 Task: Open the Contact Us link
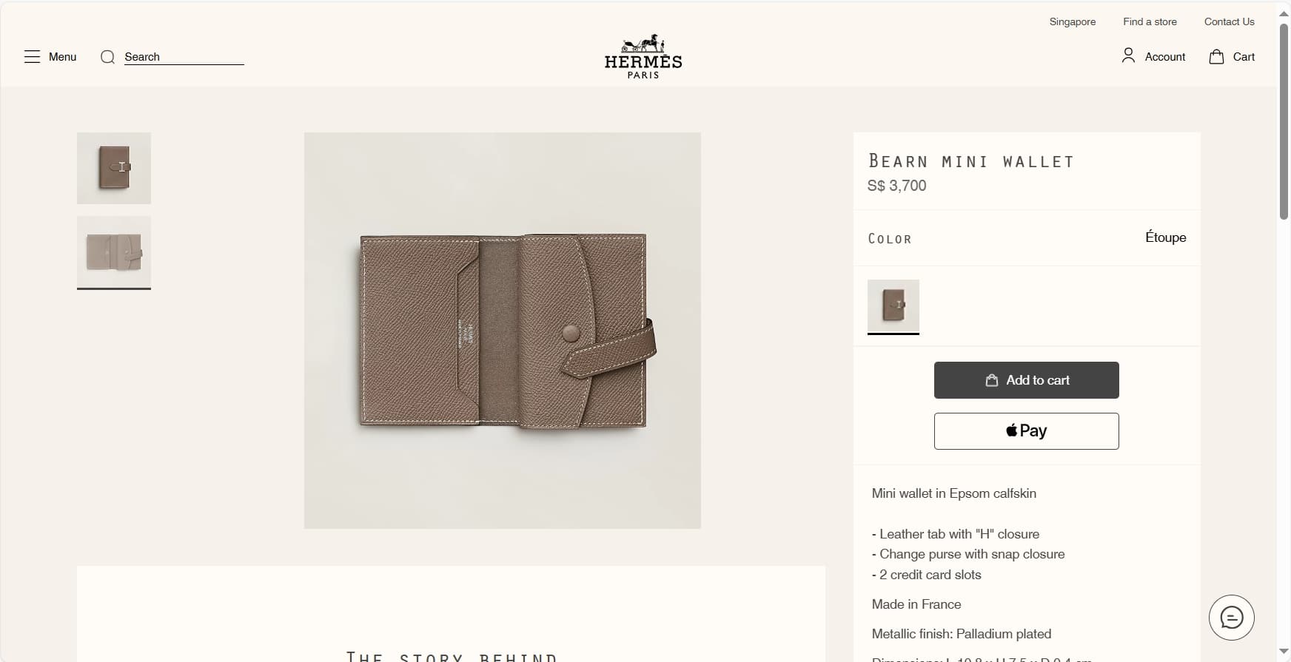tap(1230, 21)
